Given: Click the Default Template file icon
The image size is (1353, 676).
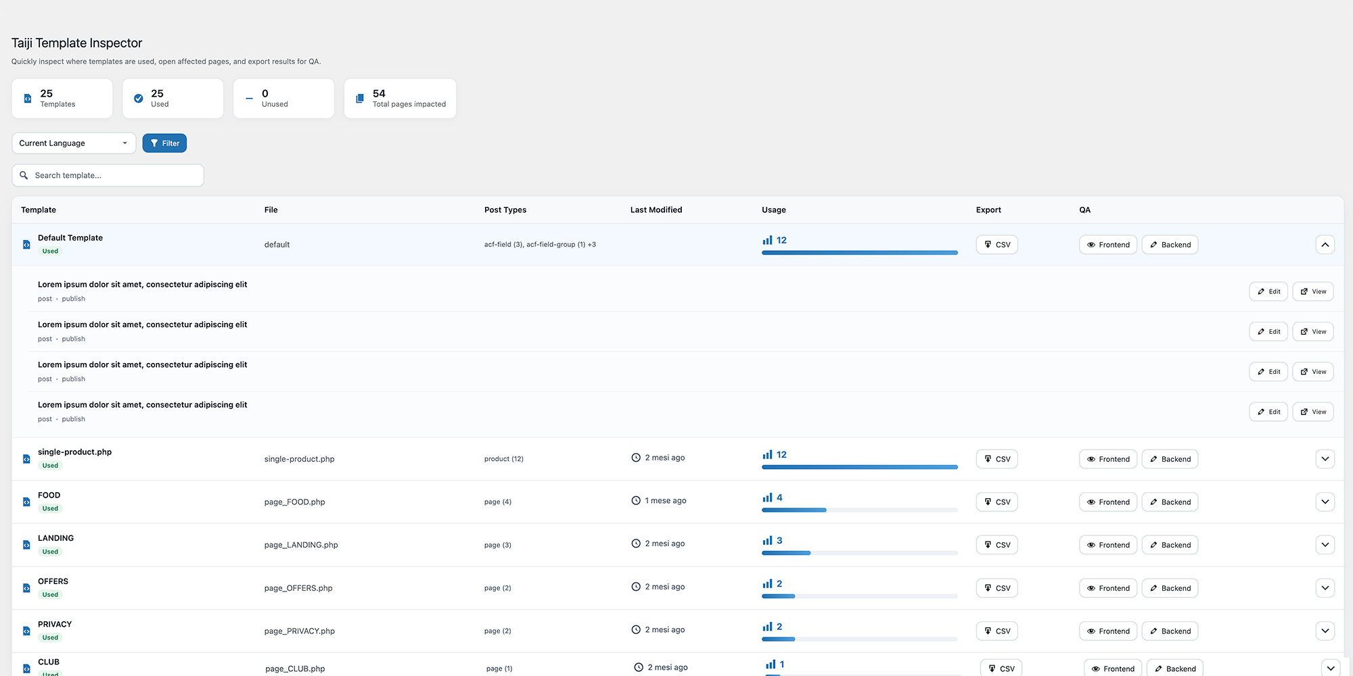Looking at the screenshot, I should click(x=26, y=245).
